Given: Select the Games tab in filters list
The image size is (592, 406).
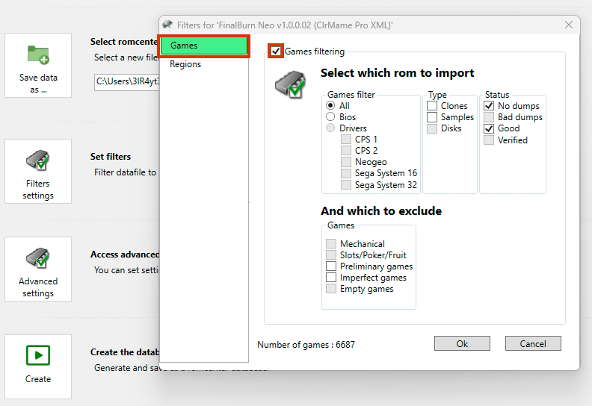Looking at the screenshot, I should [x=204, y=46].
